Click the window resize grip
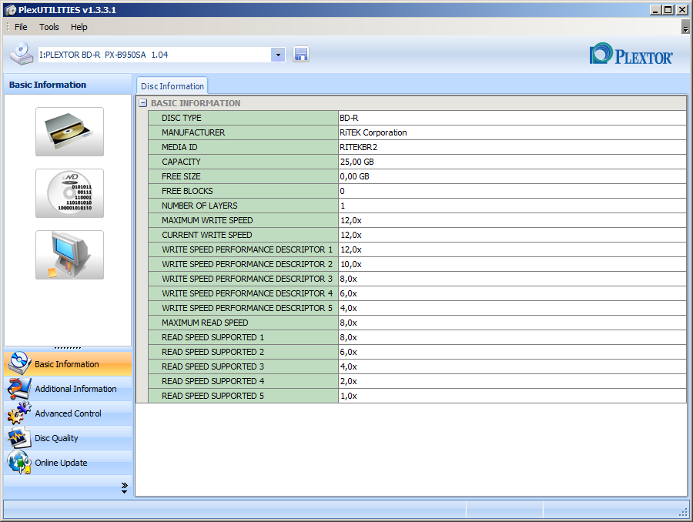This screenshot has width=693, height=522. [683, 512]
